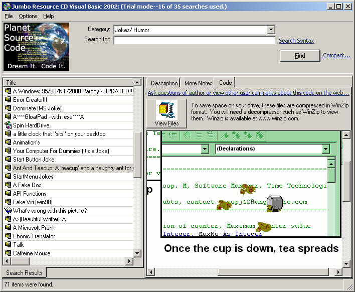Click the code pane's scroll-up arrow
Image resolution: width=355 pixels, height=292 pixels.
(346, 135)
